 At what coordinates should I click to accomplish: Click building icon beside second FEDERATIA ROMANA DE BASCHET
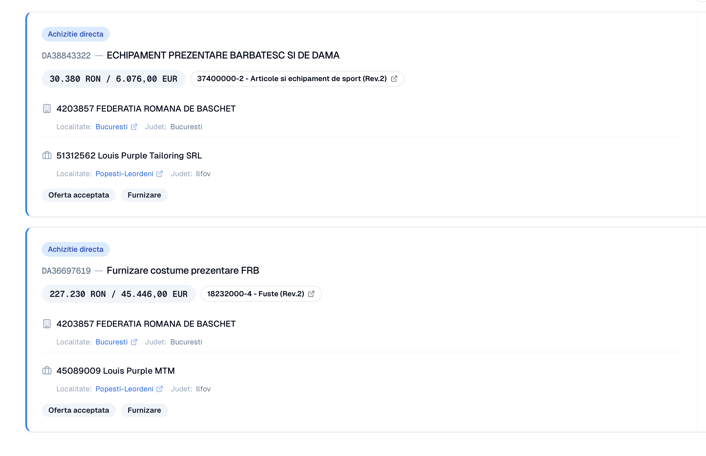point(47,324)
